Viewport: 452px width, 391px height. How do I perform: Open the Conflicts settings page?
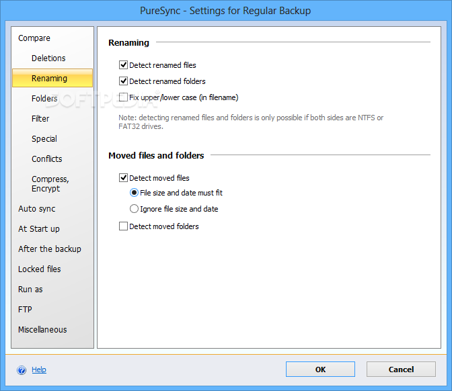[46, 159]
